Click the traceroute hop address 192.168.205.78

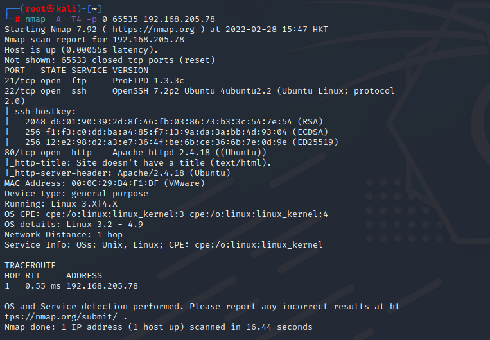[102, 286]
